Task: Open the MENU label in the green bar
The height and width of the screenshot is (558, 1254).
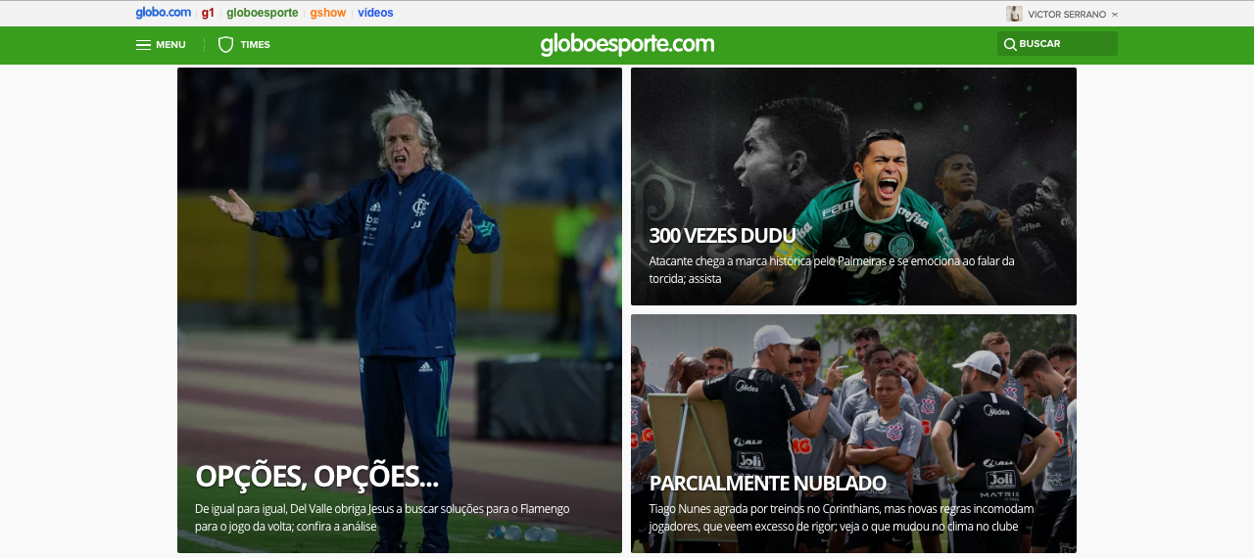Action: [170, 44]
